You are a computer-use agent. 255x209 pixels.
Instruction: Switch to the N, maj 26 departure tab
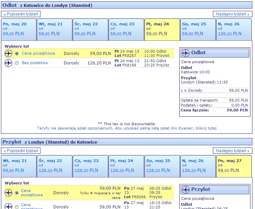234,29
